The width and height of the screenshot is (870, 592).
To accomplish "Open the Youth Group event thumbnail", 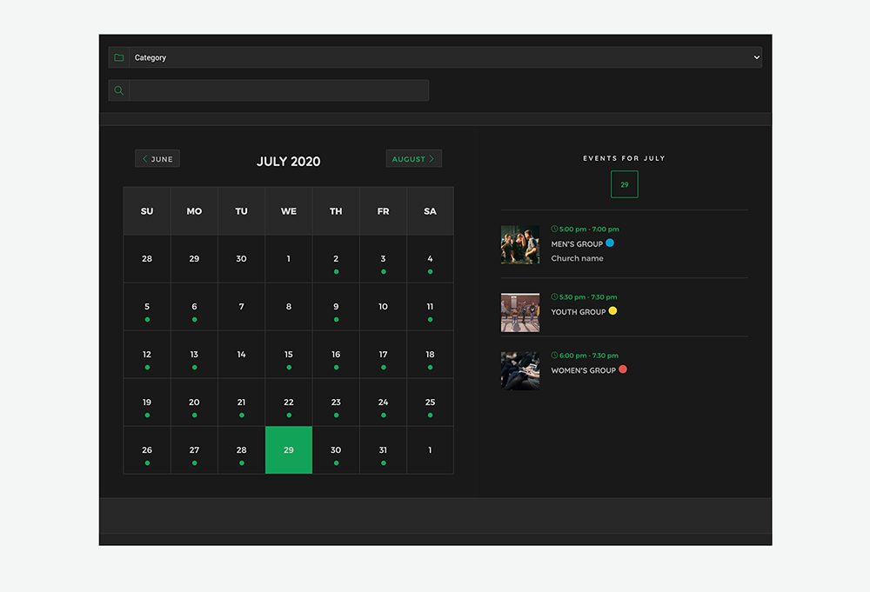I will (520, 312).
